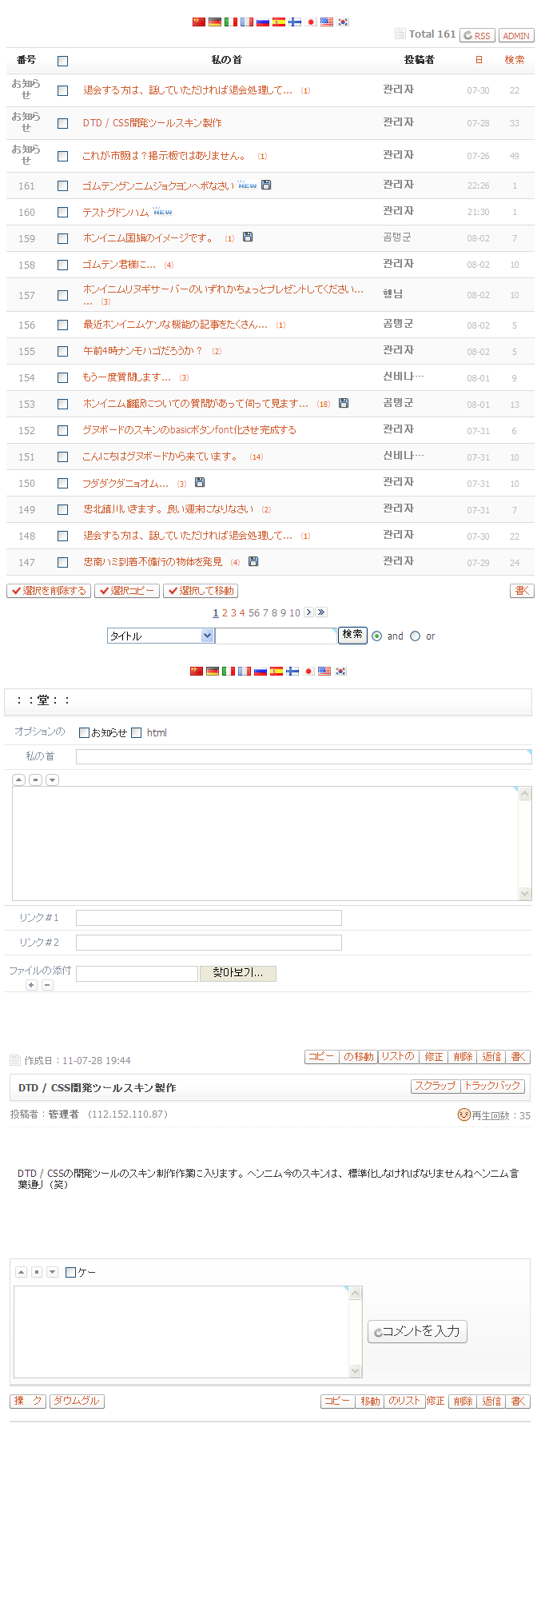
Task: Click the South Korea flag above the post list
Action: coord(343,22)
